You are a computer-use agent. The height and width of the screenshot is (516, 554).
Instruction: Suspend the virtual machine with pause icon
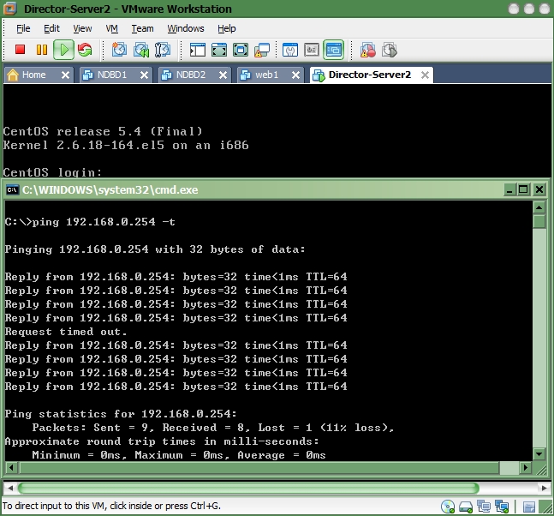coord(42,50)
